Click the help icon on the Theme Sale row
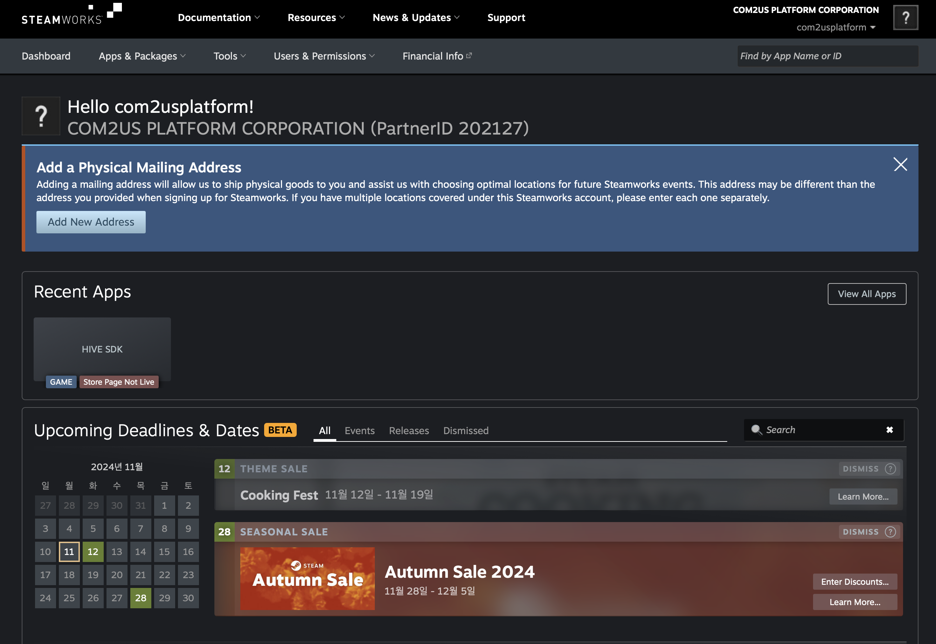This screenshot has width=936, height=644. (x=890, y=468)
